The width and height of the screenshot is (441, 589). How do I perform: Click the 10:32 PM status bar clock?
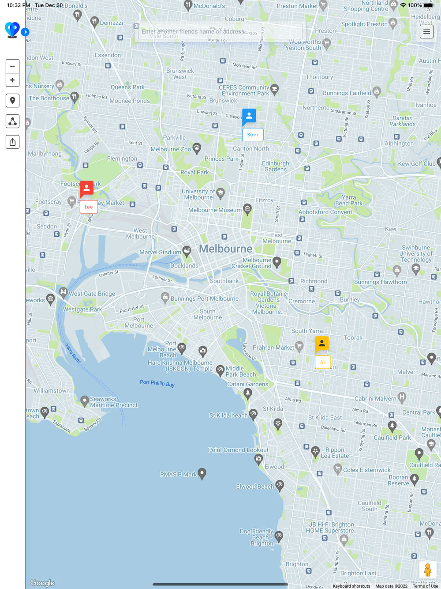click(19, 5)
